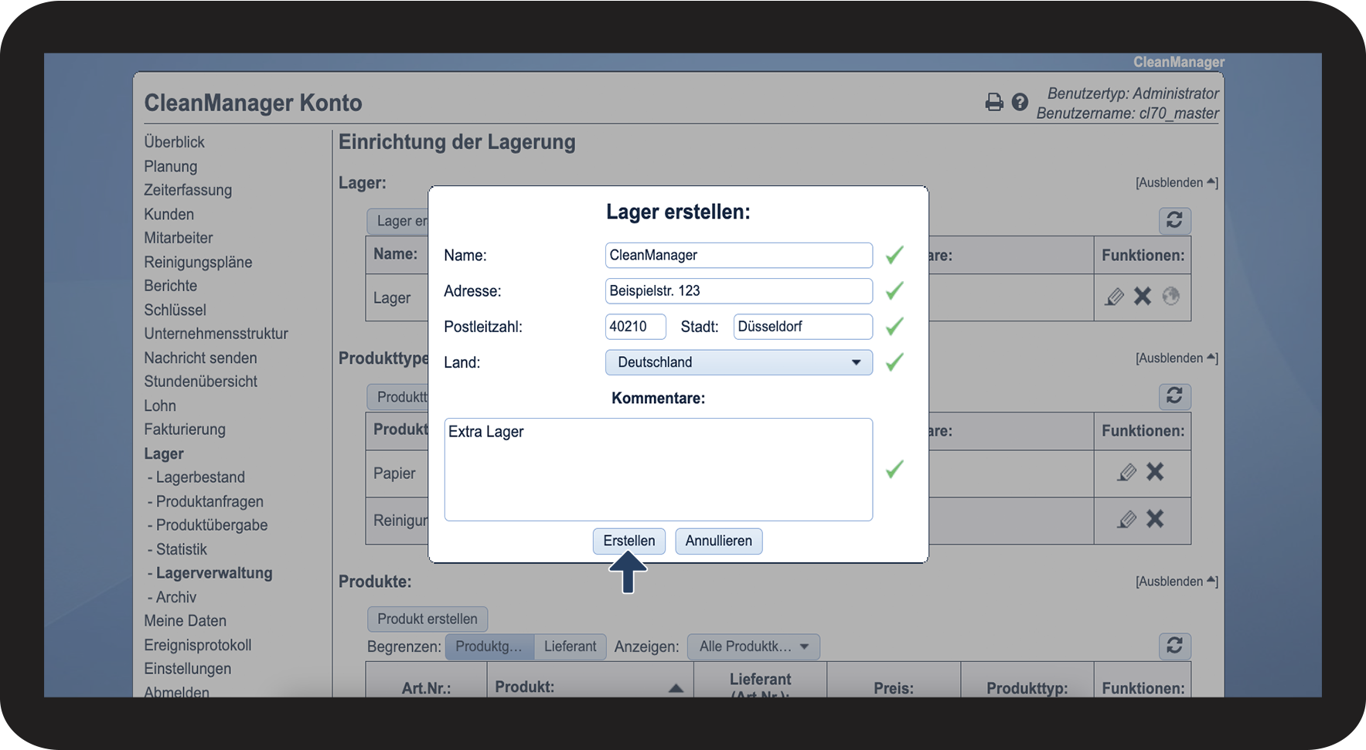Image resolution: width=1366 pixels, height=750 pixels.
Task: Open the help question mark icon
Action: pyautogui.click(x=1020, y=102)
